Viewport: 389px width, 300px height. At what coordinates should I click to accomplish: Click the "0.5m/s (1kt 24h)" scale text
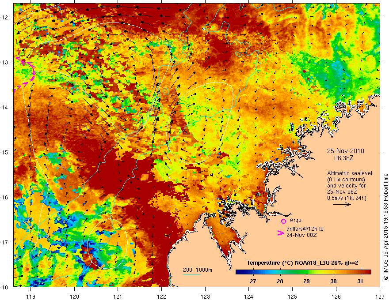[347, 198]
